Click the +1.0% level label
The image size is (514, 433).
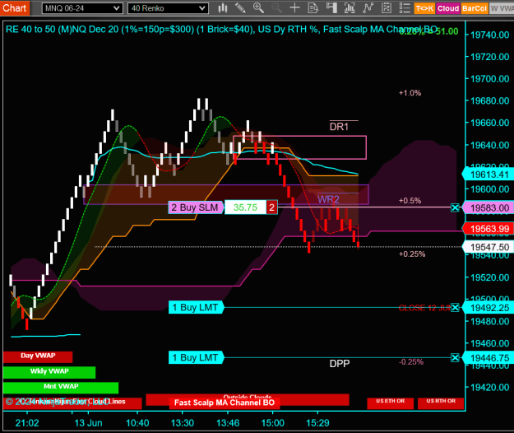coord(410,93)
